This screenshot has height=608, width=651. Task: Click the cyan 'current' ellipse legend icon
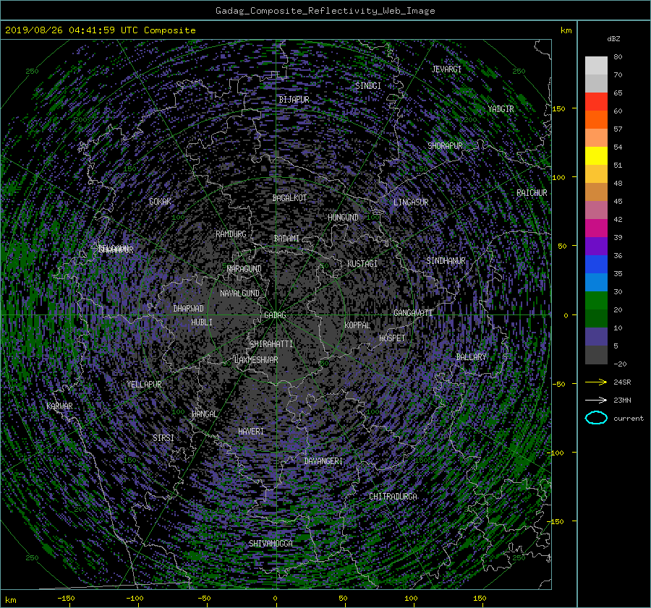(596, 418)
